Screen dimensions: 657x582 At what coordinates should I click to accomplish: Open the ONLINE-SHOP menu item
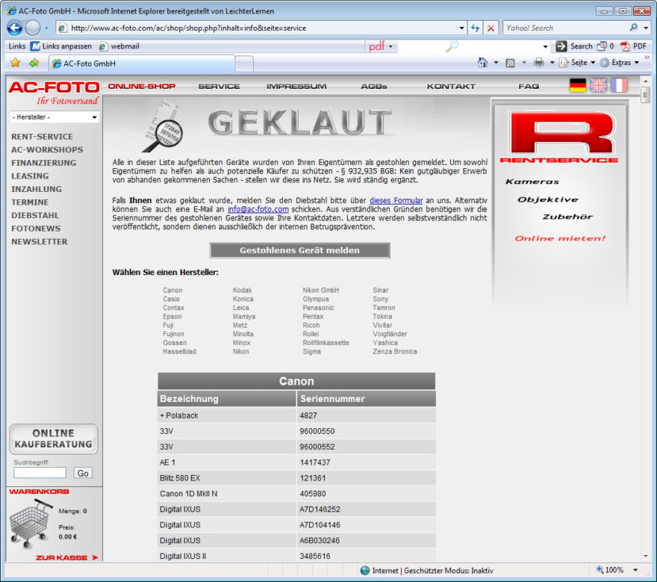142,87
